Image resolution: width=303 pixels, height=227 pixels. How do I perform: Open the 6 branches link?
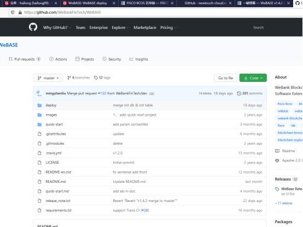[78, 77]
